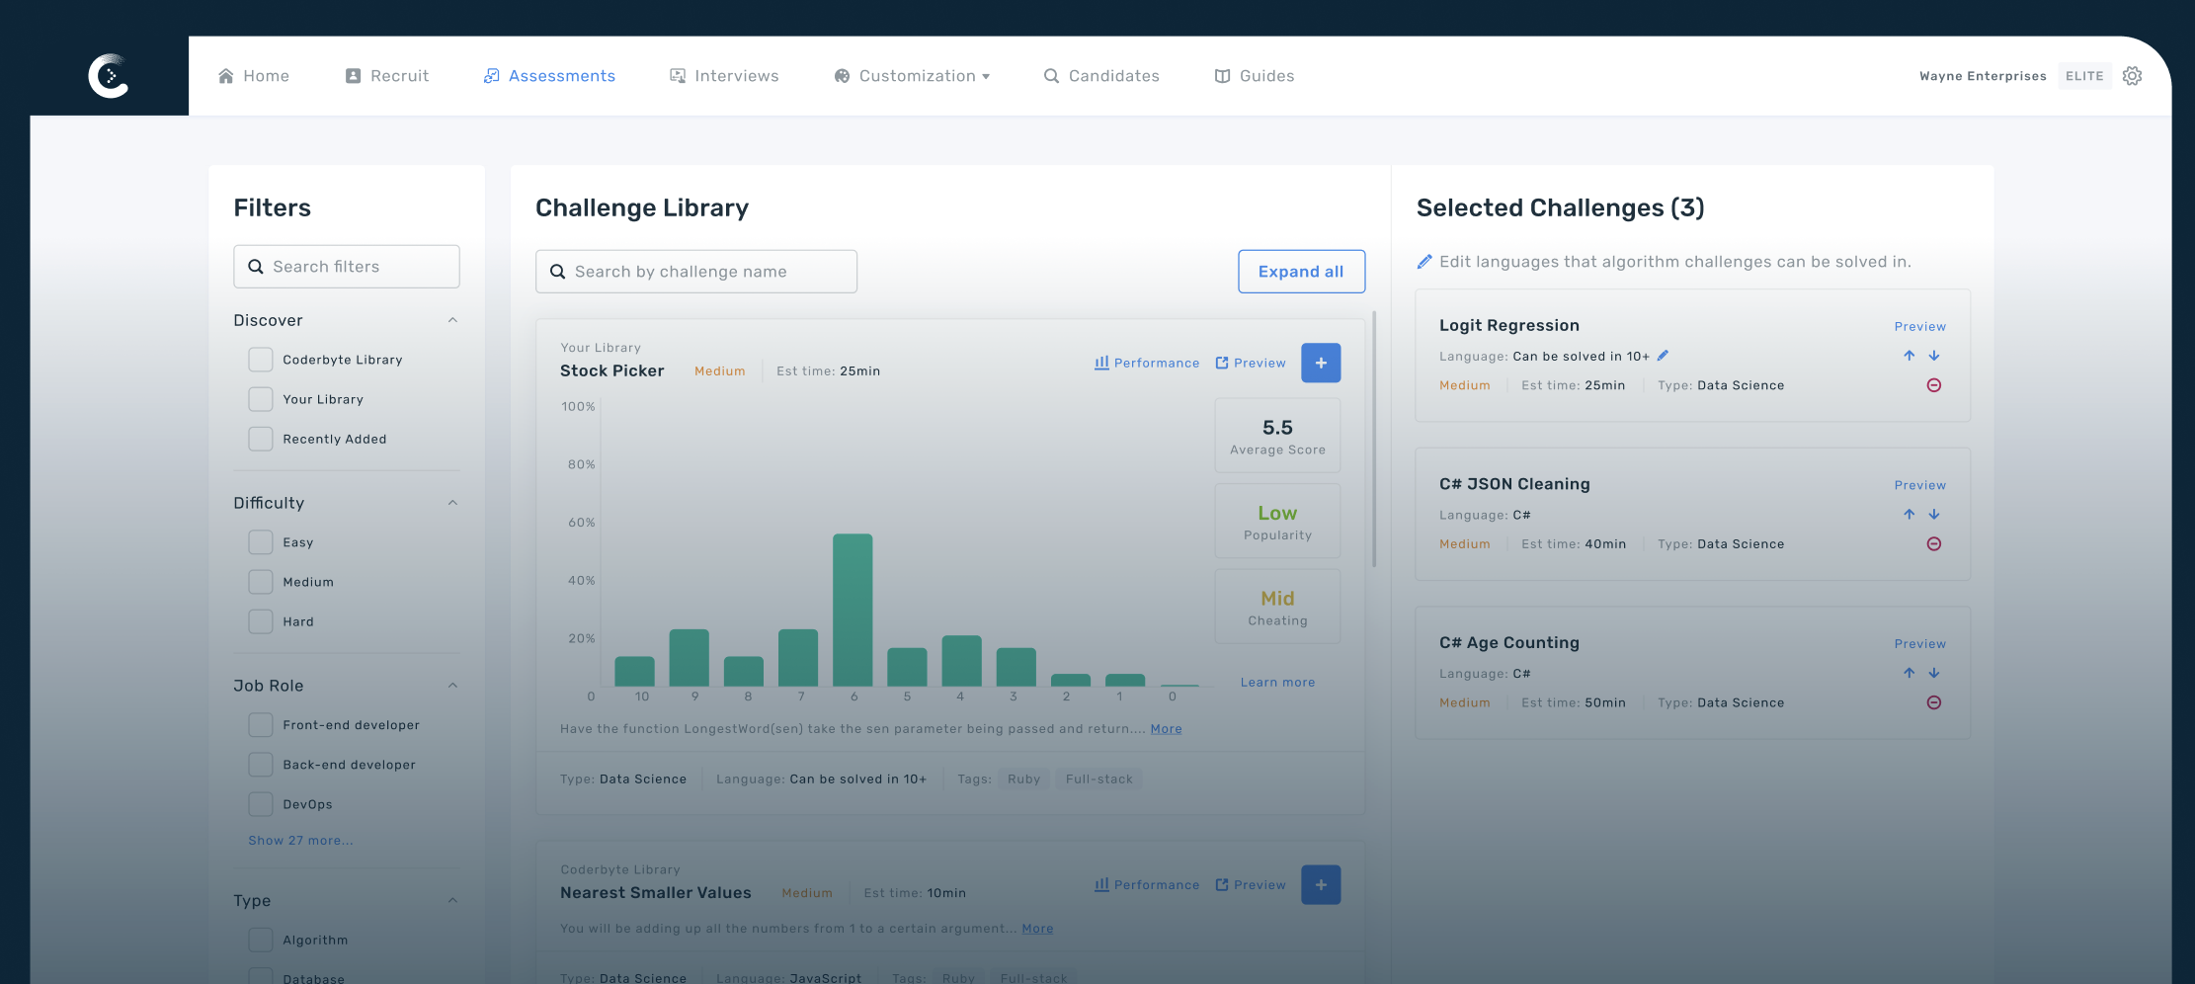Viewport: 2195px width, 984px height.
Task: Move C# JSON Cleaning down
Action: click(1933, 515)
